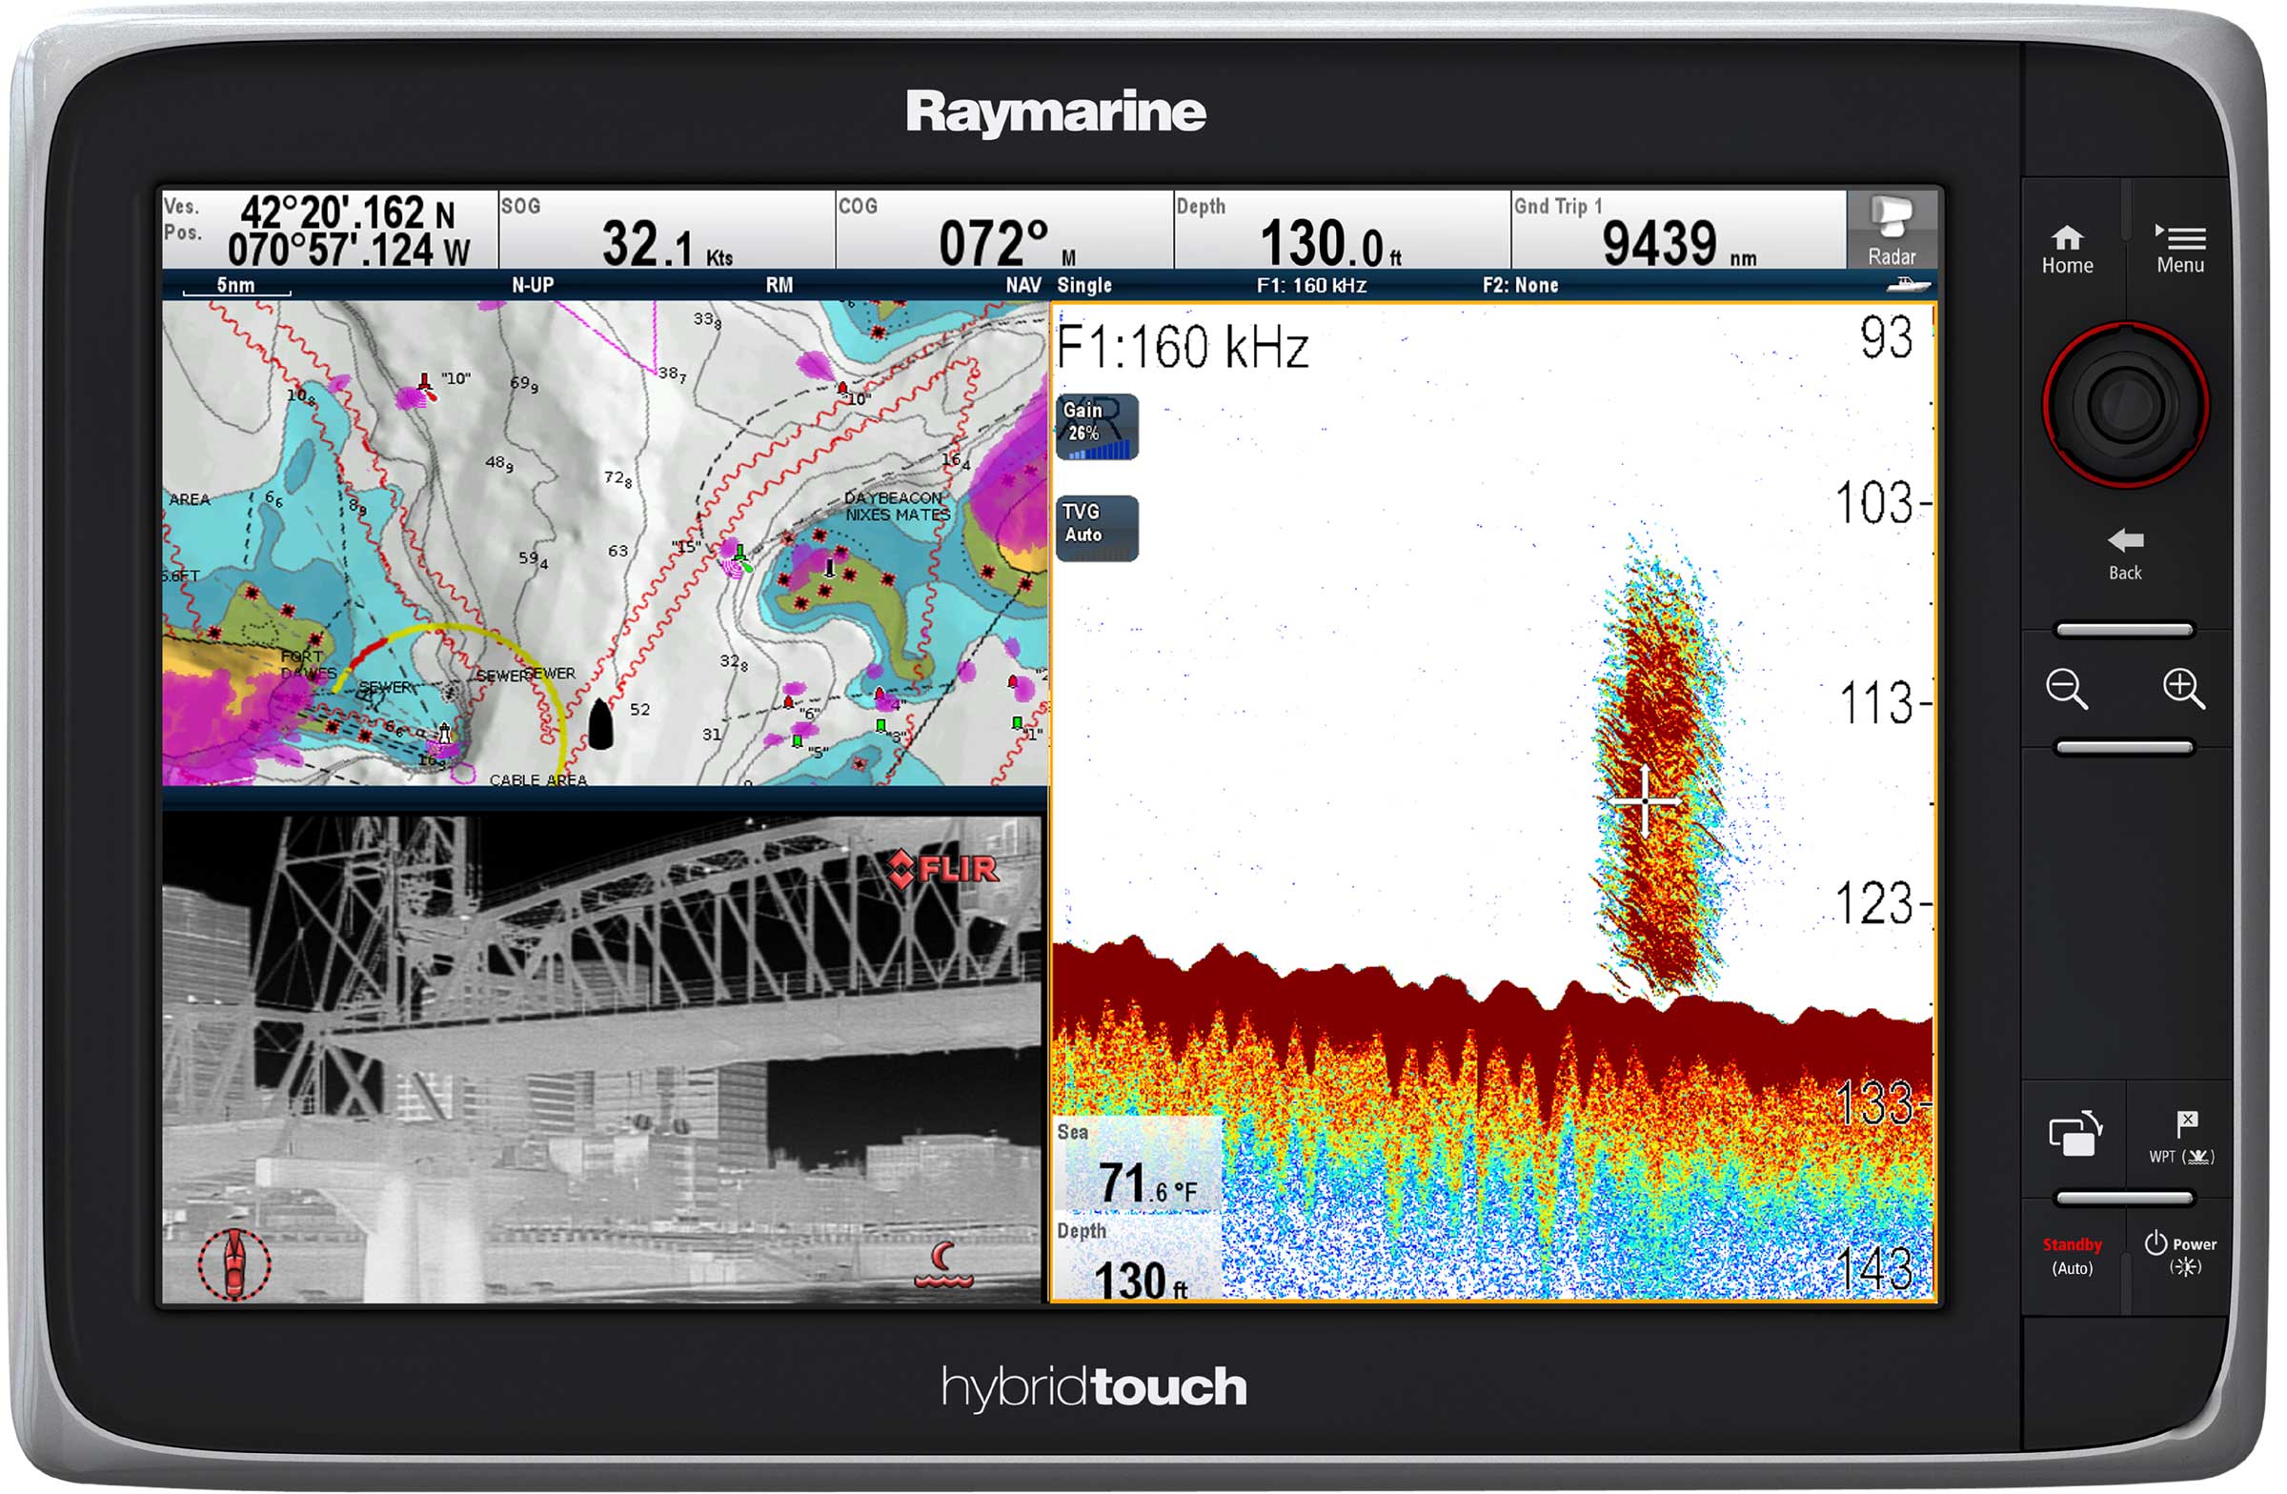Tap the "CABLE AREA" chart label
Image resolution: width=2287 pixels, height=1494 pixels.
click(538, 780)
